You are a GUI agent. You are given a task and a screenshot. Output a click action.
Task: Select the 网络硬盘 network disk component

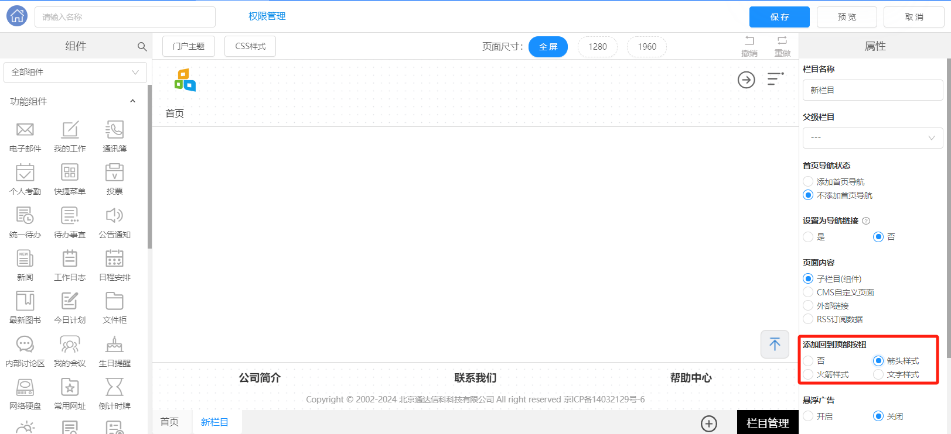[25, 387]
